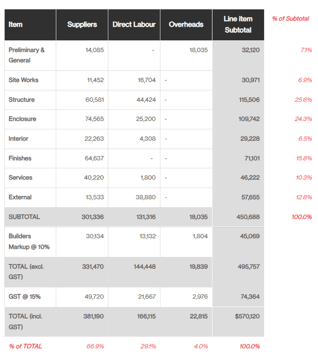Select the $570,120 grand total cell
Image resolution: width=318 pixels, height=361 pixels.
click(247, 316)
